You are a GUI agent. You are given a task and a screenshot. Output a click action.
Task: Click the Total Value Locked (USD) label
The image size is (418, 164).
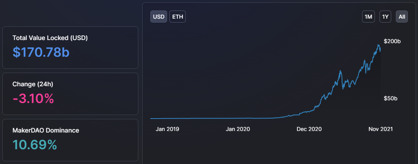pyautogui.click(x=50, y=38)
